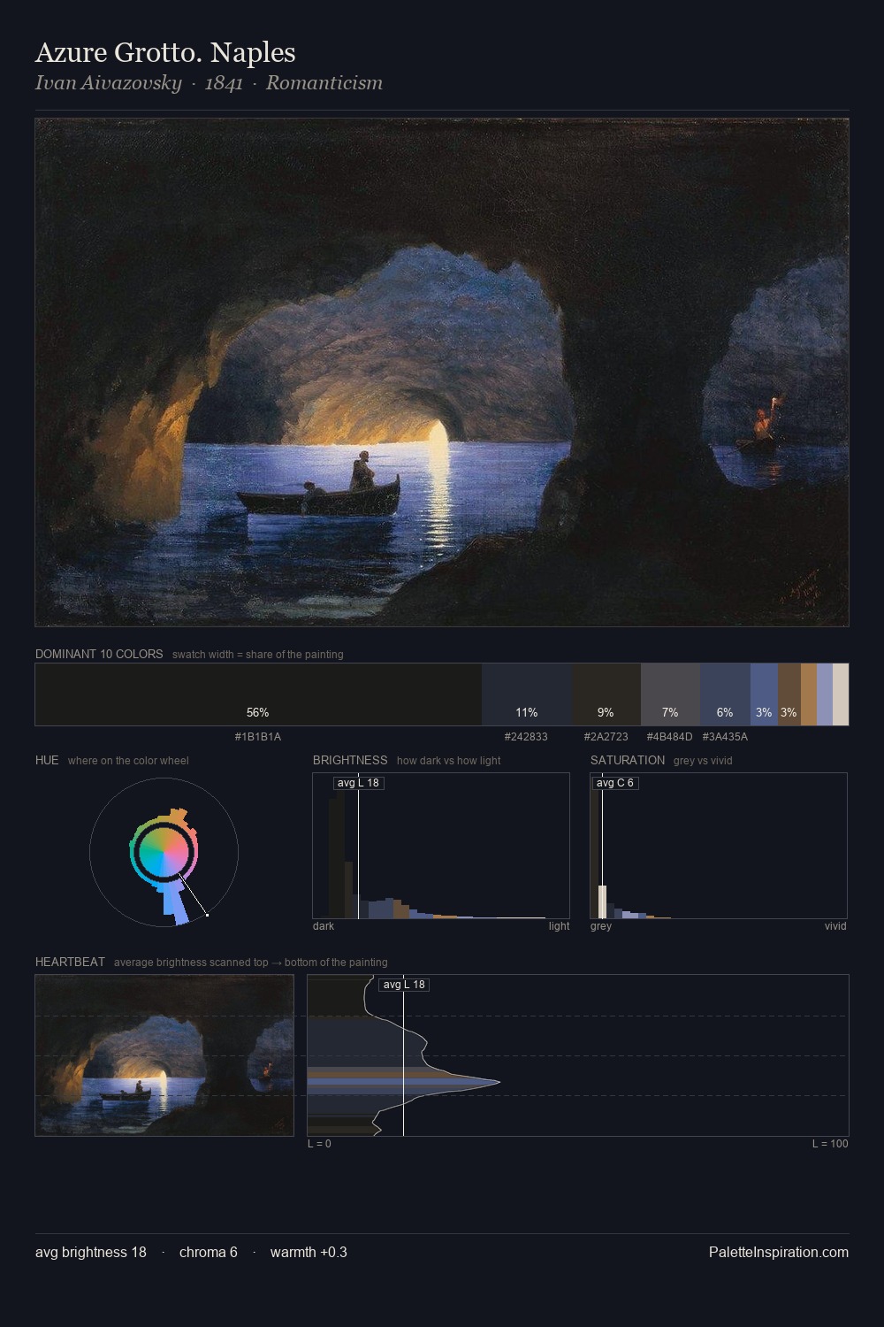Click the avg L 18 label in brightness histogram

click(x=358, y=783)
